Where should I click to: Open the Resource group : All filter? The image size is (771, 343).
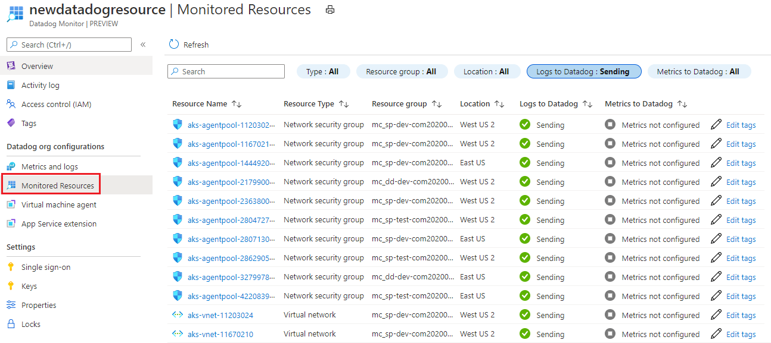point(401,71)
